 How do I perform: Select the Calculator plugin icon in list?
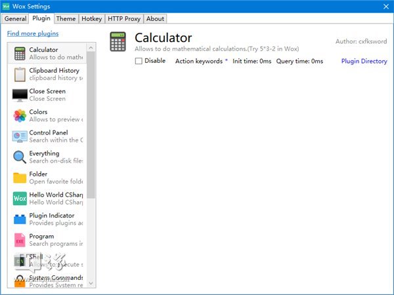(x=20, y=54)
